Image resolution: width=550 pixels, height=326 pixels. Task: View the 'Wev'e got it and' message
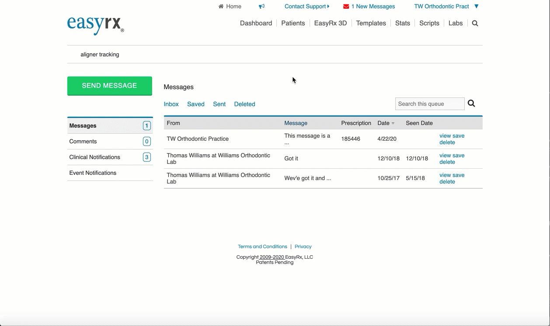click(445, 175)
